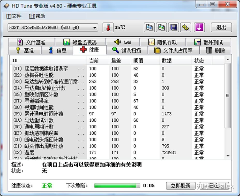Switch to the 错误扫描 tab

(128, 51)
